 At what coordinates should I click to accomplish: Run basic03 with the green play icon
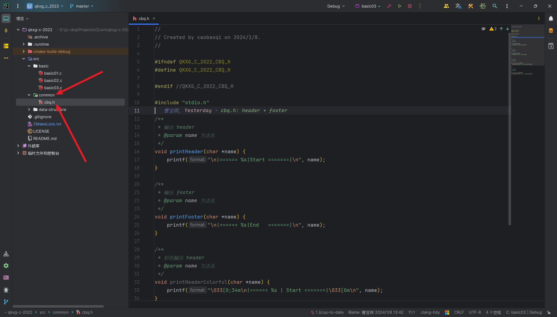tap(400, 6)
